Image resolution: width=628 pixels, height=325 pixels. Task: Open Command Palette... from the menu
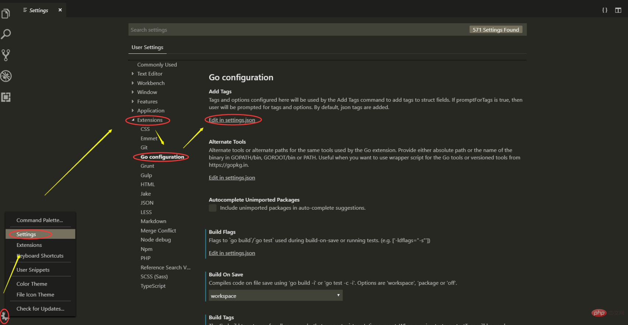pos(40,220)
